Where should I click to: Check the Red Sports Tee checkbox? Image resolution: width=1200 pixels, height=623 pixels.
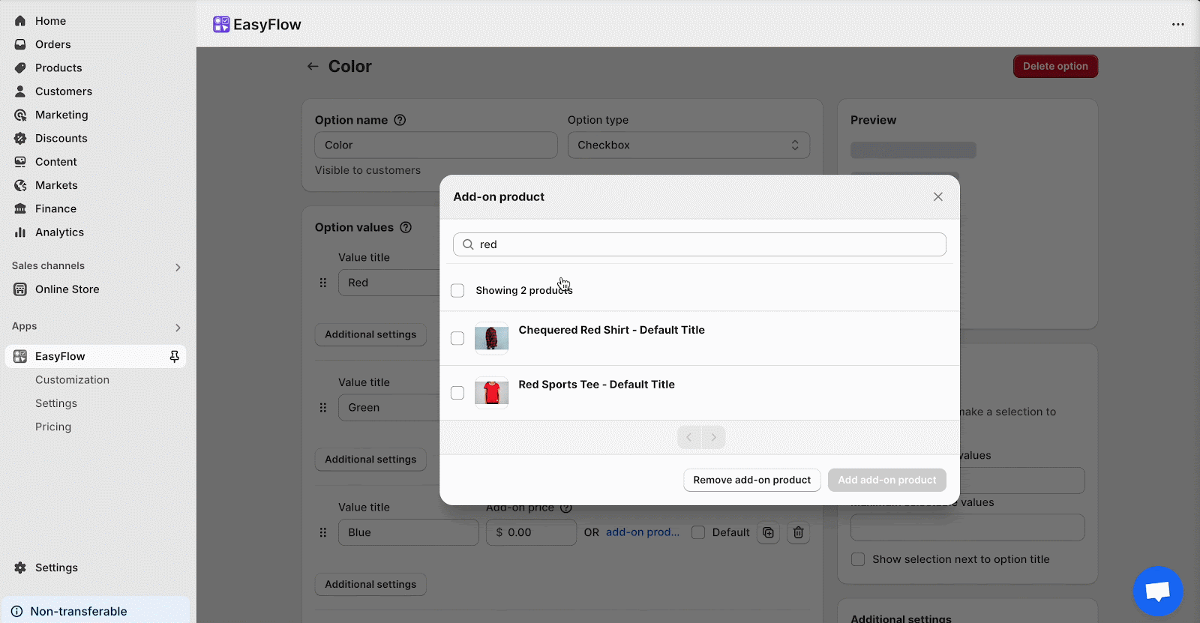click(x=457, y=393)
